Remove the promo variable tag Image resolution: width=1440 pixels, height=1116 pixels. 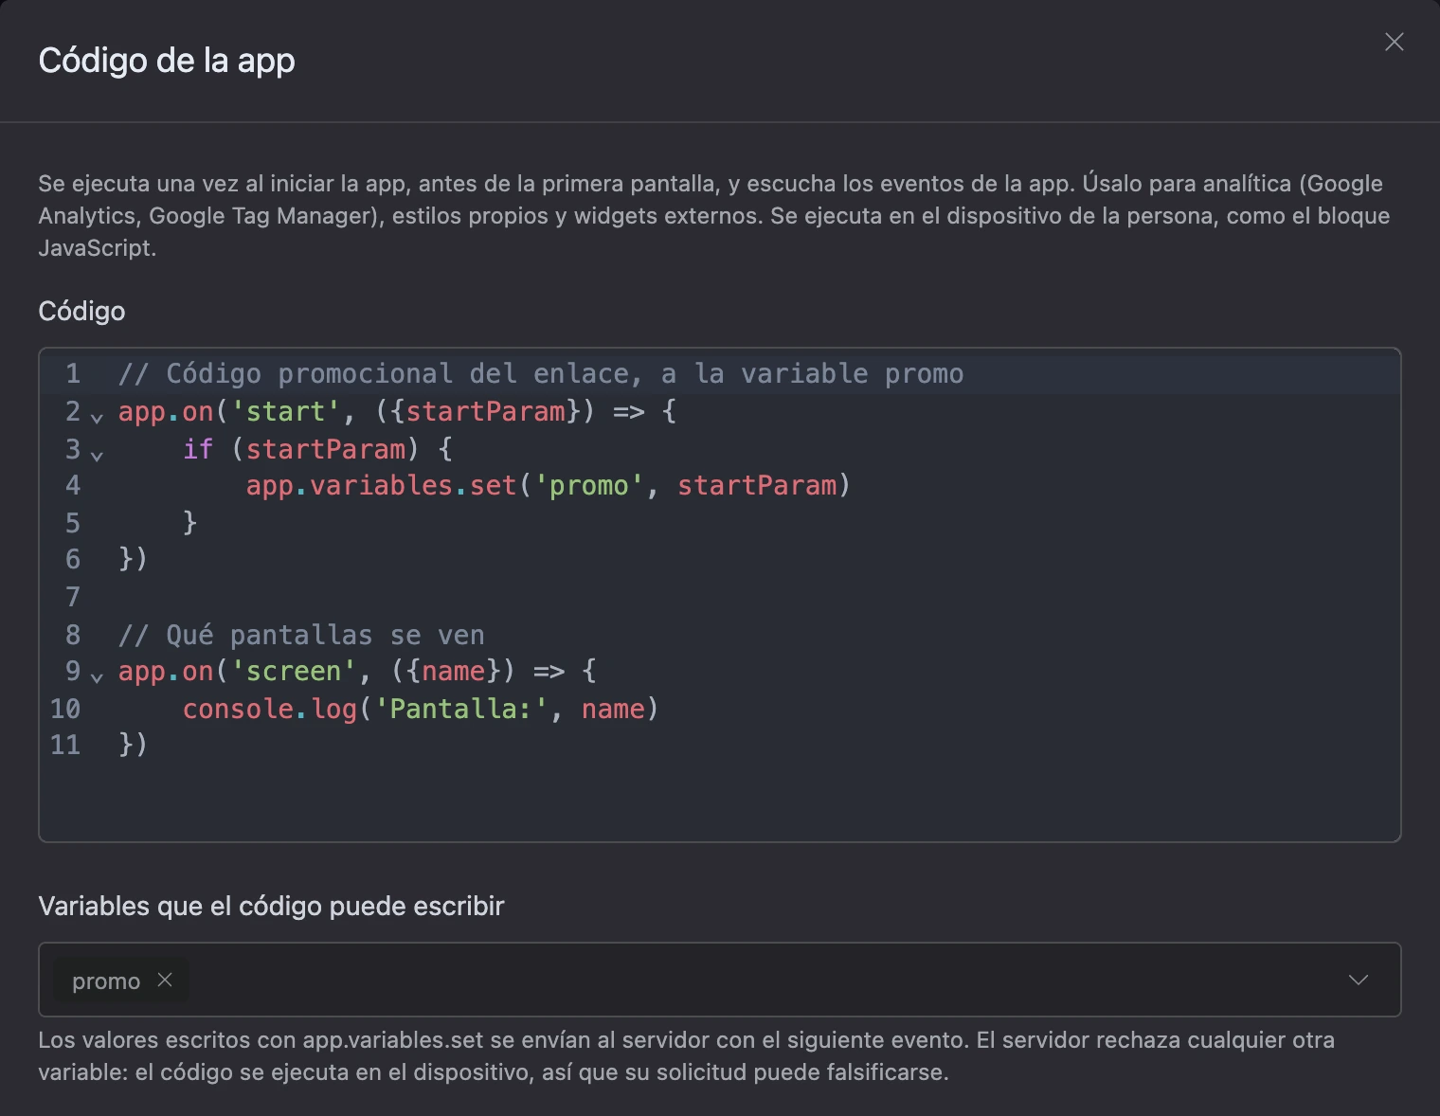click(165, 980)
